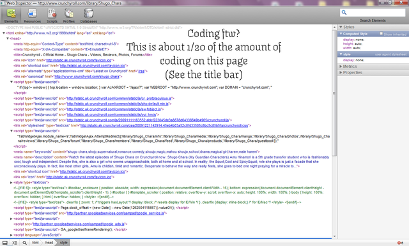
Task: Collapse the style user agent stylesheet section
Action: click(341, 54)
